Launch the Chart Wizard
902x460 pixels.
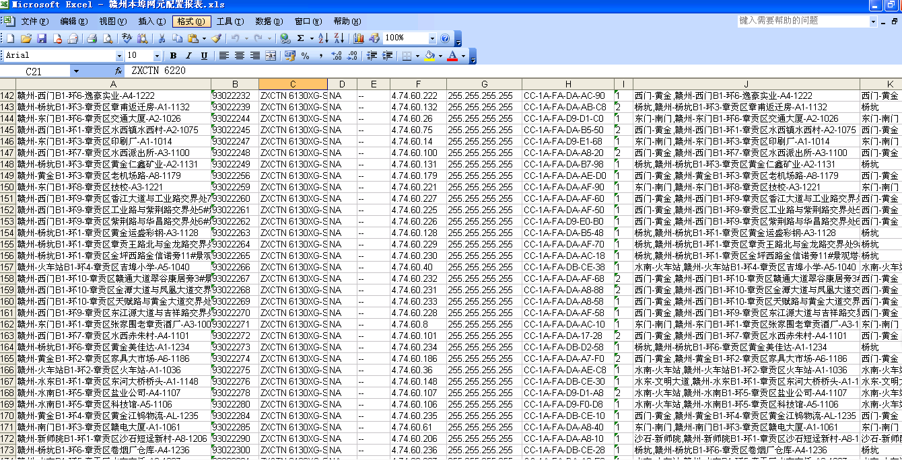(358, 38)
